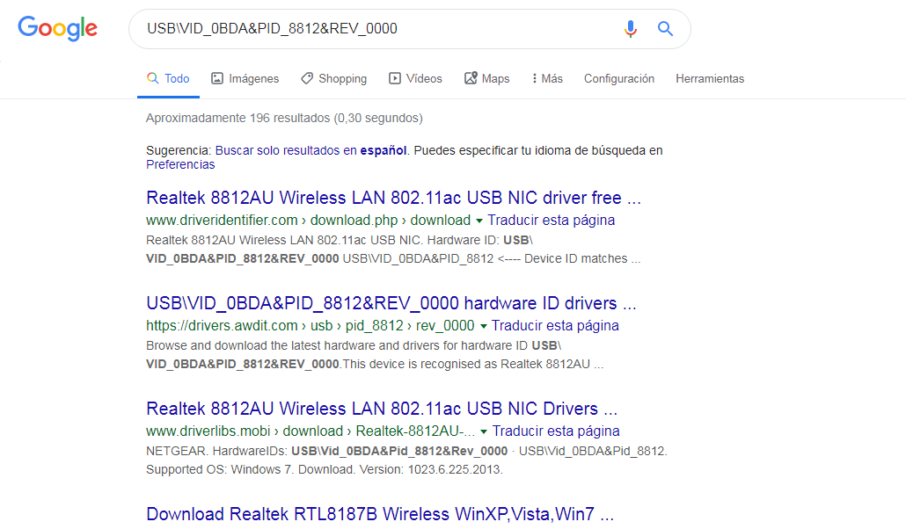Viewport: 906px width, 529px height.
Task: Go to the Maps tab
Action: [487, 78]
